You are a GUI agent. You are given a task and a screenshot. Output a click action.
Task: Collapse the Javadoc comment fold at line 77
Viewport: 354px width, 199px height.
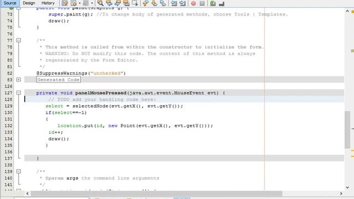(x=19, y=40)
